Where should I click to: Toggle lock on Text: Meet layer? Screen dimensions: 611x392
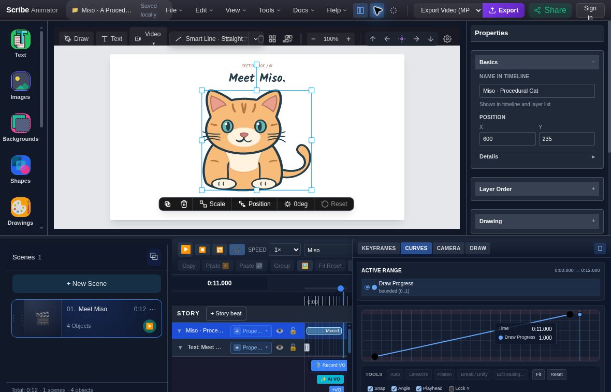click(293, 347)
